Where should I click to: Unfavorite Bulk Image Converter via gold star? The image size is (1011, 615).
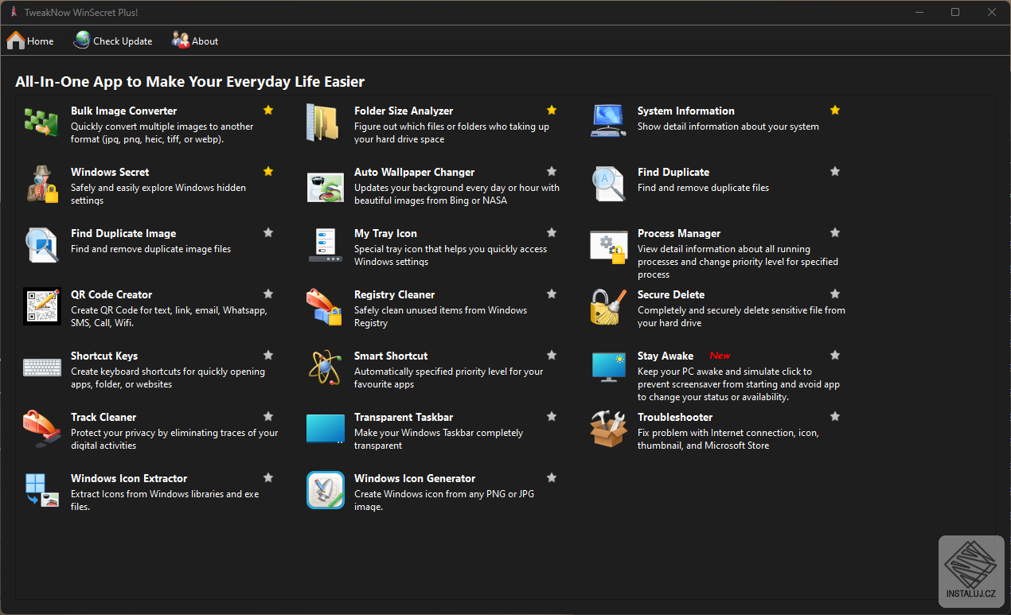pyautogui.click(x=268, y=110)
